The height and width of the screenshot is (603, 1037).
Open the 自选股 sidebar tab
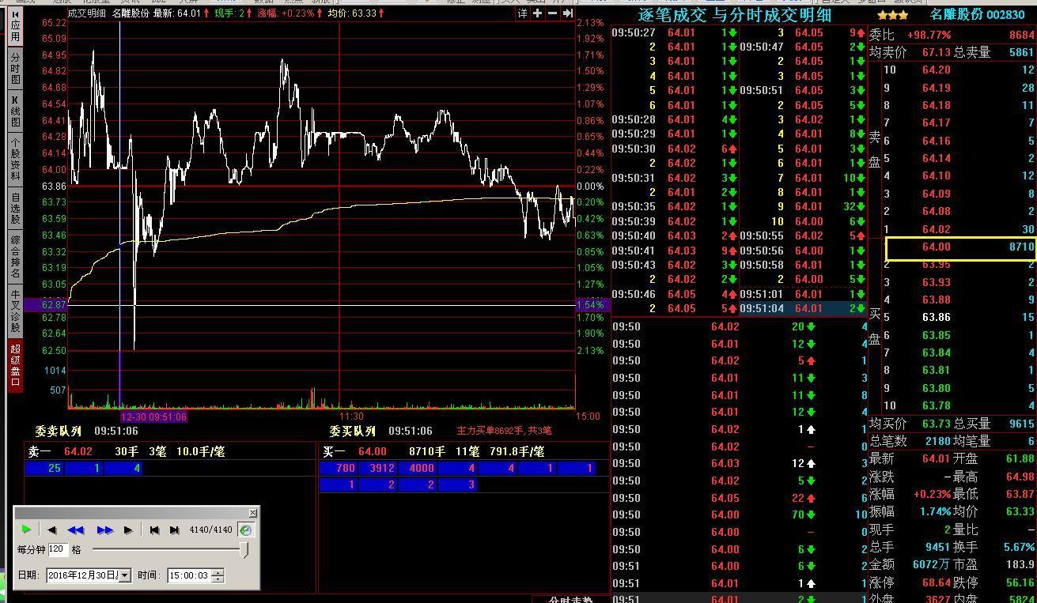(15, 208)
